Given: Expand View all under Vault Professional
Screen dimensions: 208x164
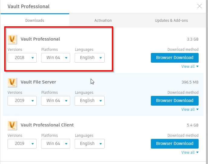Looking at the screenshot, I should click(190, 67).
